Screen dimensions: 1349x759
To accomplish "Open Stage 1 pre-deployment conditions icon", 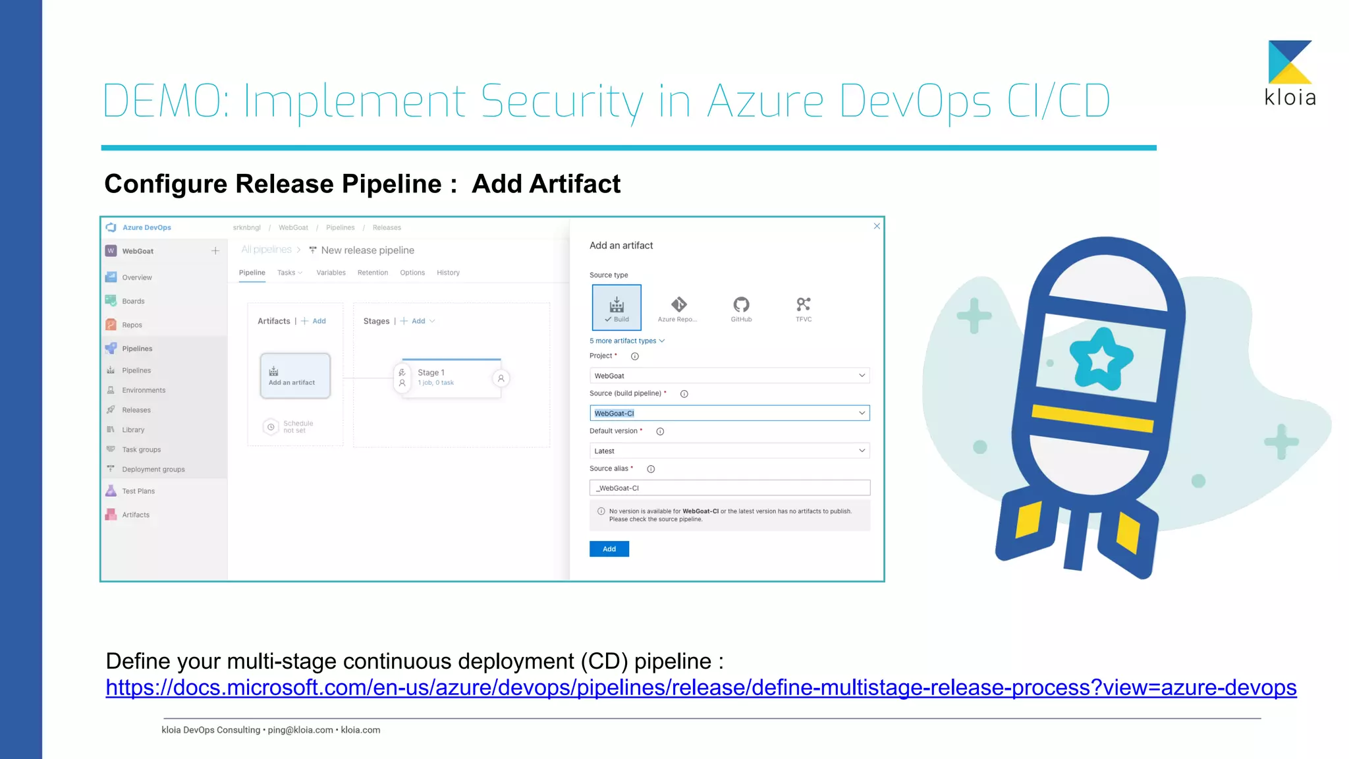I will (x=402, y=378).
